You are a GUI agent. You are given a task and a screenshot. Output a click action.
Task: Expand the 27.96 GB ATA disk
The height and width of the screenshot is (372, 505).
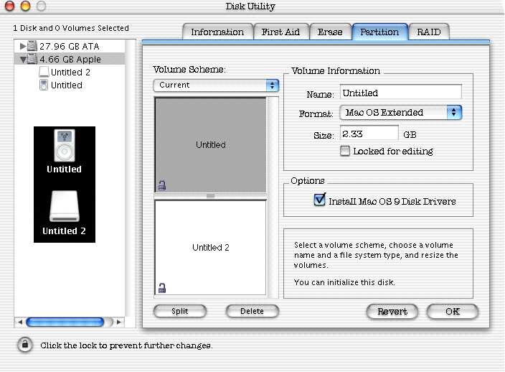coord(22,46)
